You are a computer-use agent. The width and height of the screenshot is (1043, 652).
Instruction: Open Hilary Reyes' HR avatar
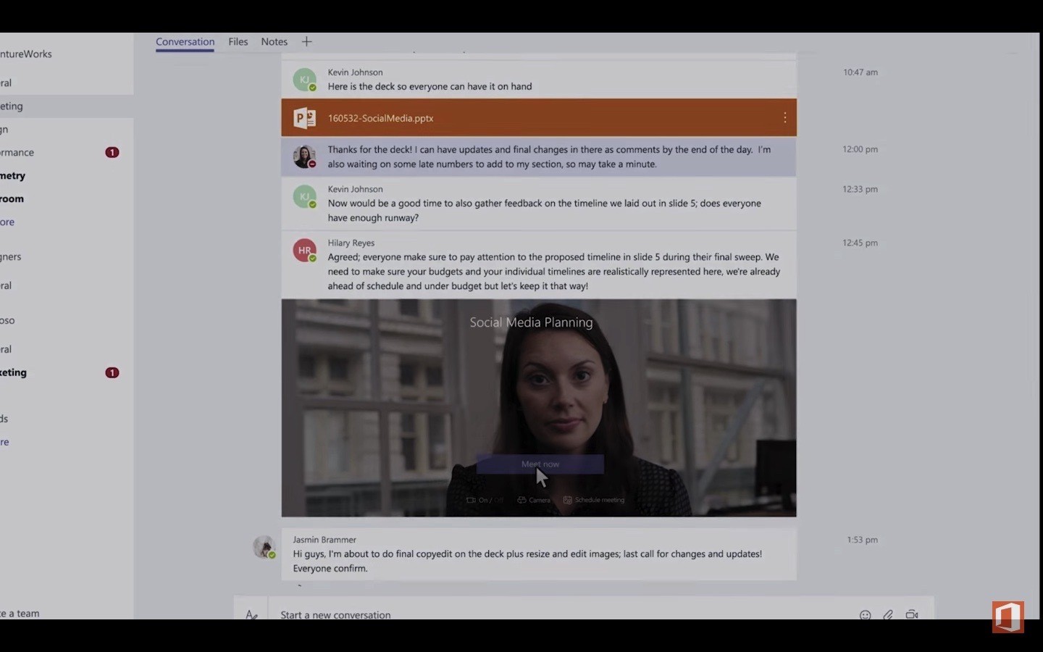[304, 250]
